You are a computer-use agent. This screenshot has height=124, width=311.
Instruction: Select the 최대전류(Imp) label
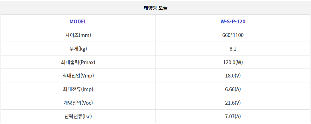coord(78,89)
